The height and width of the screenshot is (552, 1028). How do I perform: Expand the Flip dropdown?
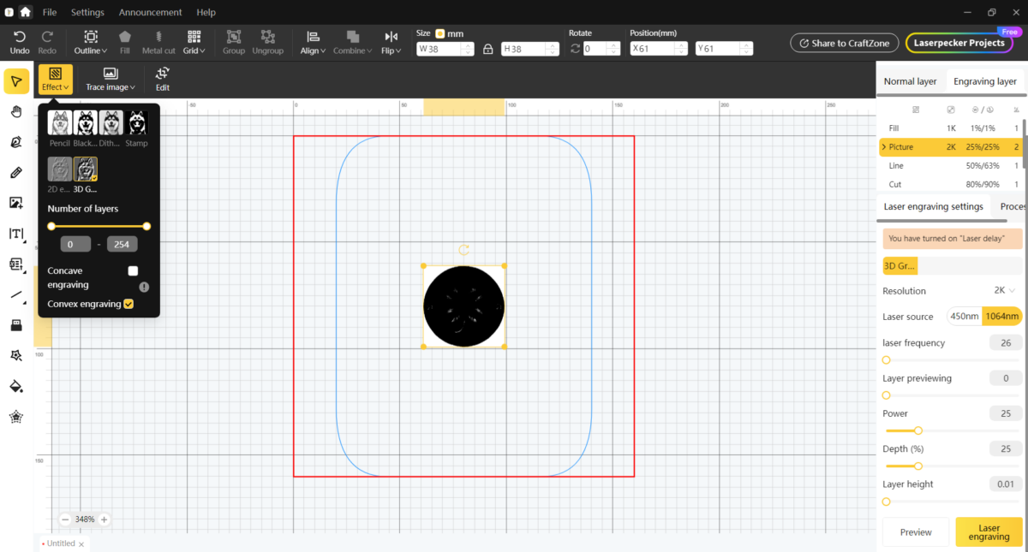point(391,42)
